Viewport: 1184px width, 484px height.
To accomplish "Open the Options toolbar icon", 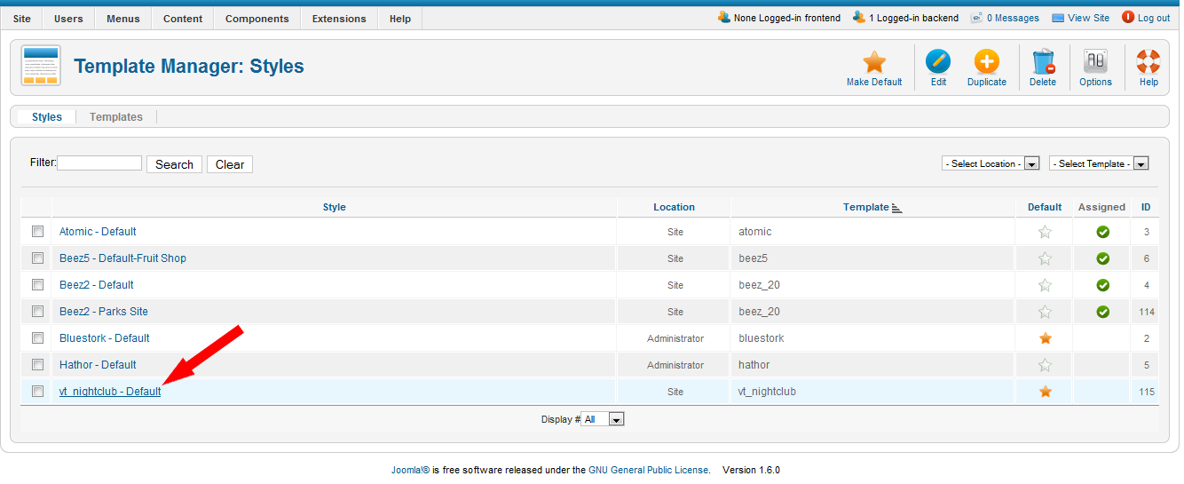I will (x=1095, y=62).
